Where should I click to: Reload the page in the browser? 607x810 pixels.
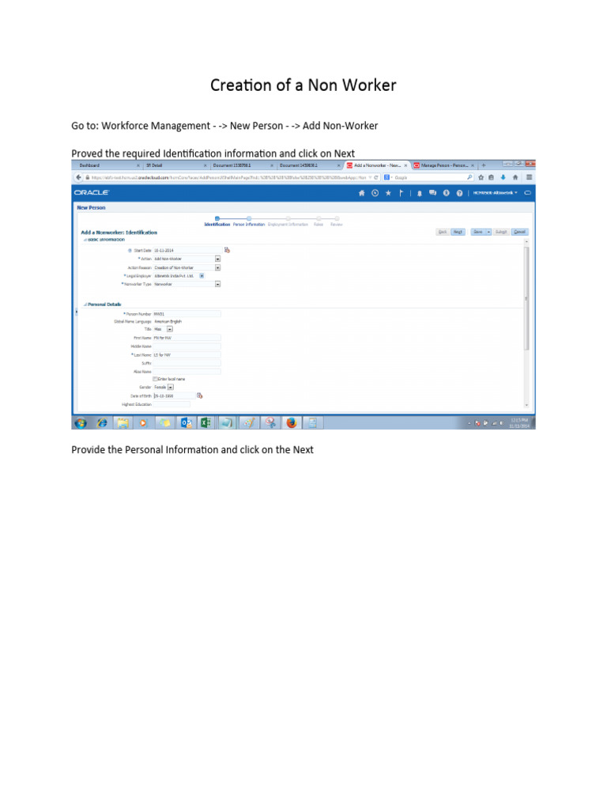(376, 177)
